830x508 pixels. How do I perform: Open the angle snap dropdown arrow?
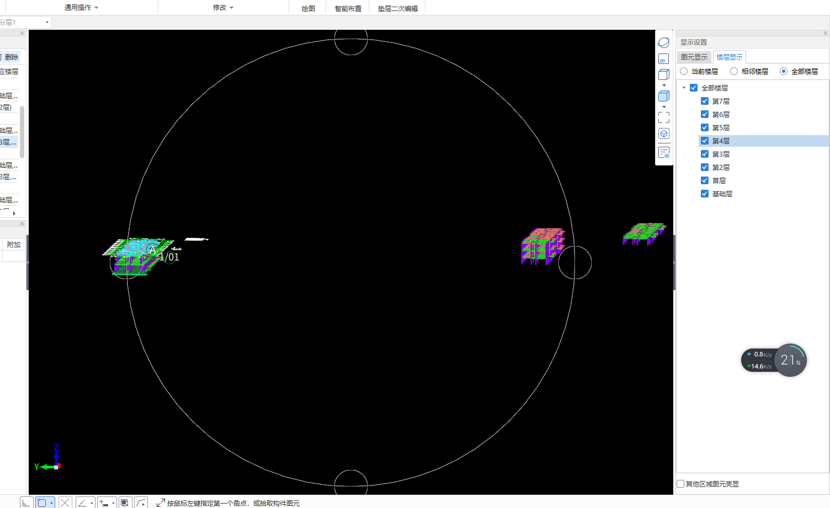pyautogui.click(x=92, y=503)
